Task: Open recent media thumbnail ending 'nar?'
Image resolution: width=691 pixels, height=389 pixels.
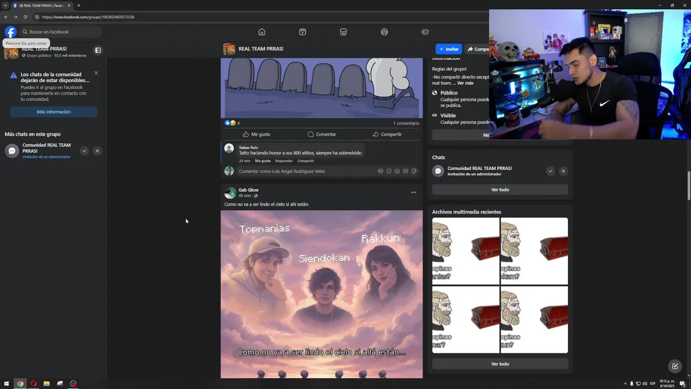Action: [x=466, y=319]
